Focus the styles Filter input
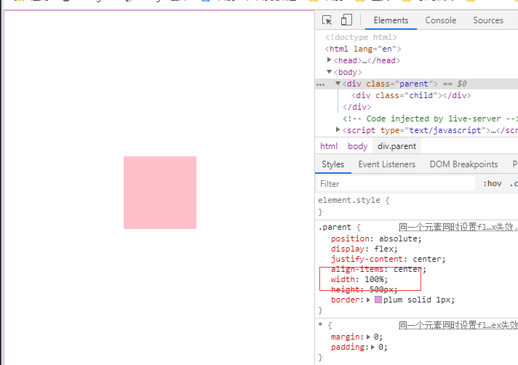The width and height of the screenshot is (518, 365). pyautogui.click(x=396, y=183)
